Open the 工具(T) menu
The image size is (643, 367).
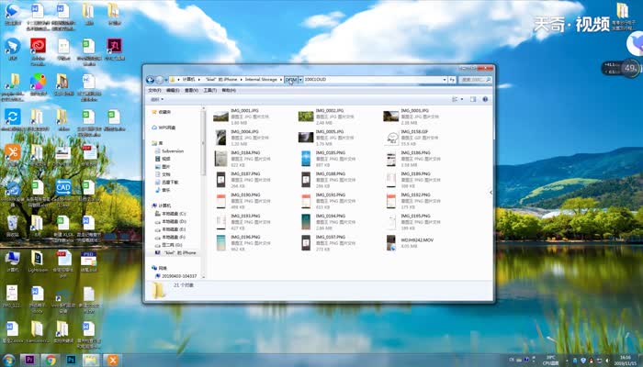pos(207,90)
